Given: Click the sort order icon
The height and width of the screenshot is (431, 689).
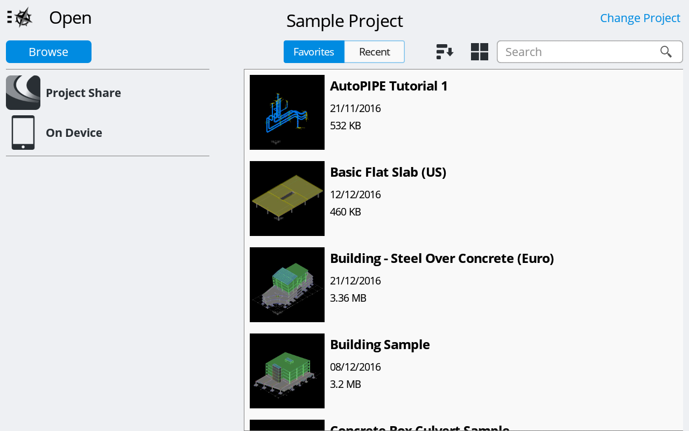Looking at the screenshot, I should (x=445, y=52).
